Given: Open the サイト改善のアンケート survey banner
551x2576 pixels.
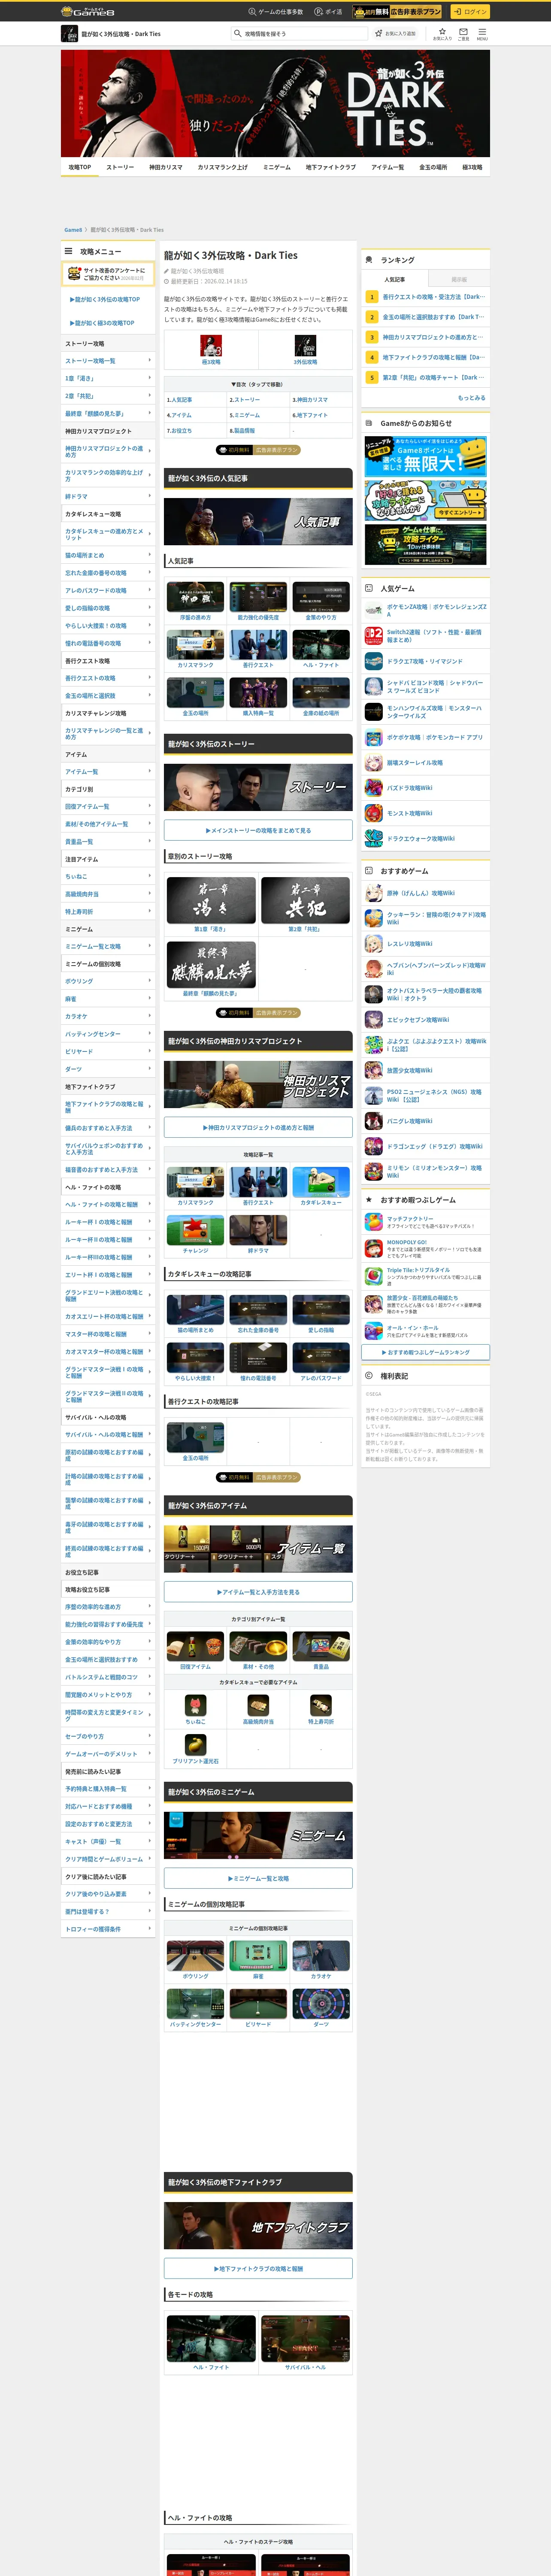Looking at the screenshot, I should 108,274.
